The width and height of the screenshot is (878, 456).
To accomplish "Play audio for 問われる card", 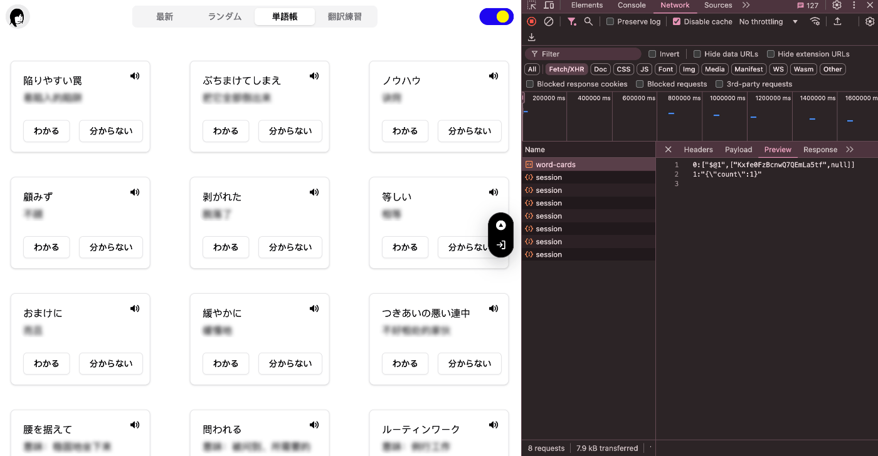I will pos(314,425).
